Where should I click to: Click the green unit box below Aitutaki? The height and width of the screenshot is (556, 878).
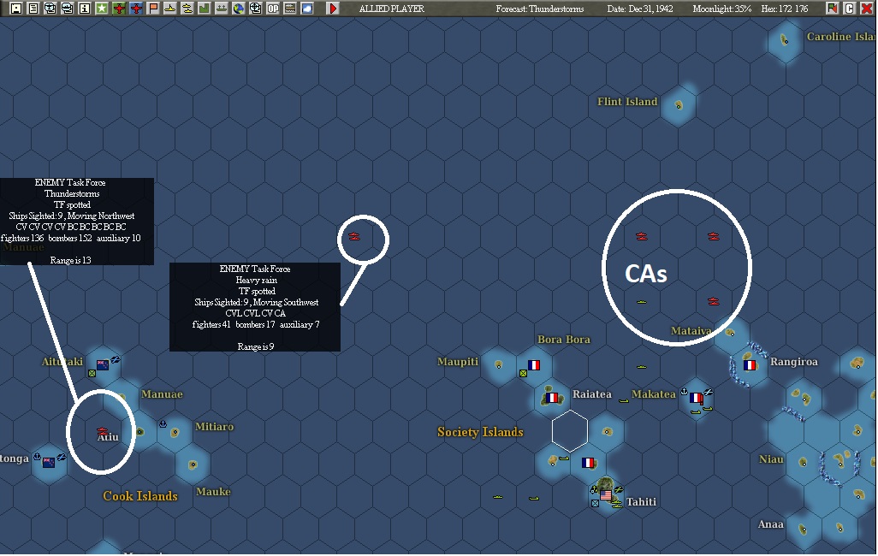point(92,373)
